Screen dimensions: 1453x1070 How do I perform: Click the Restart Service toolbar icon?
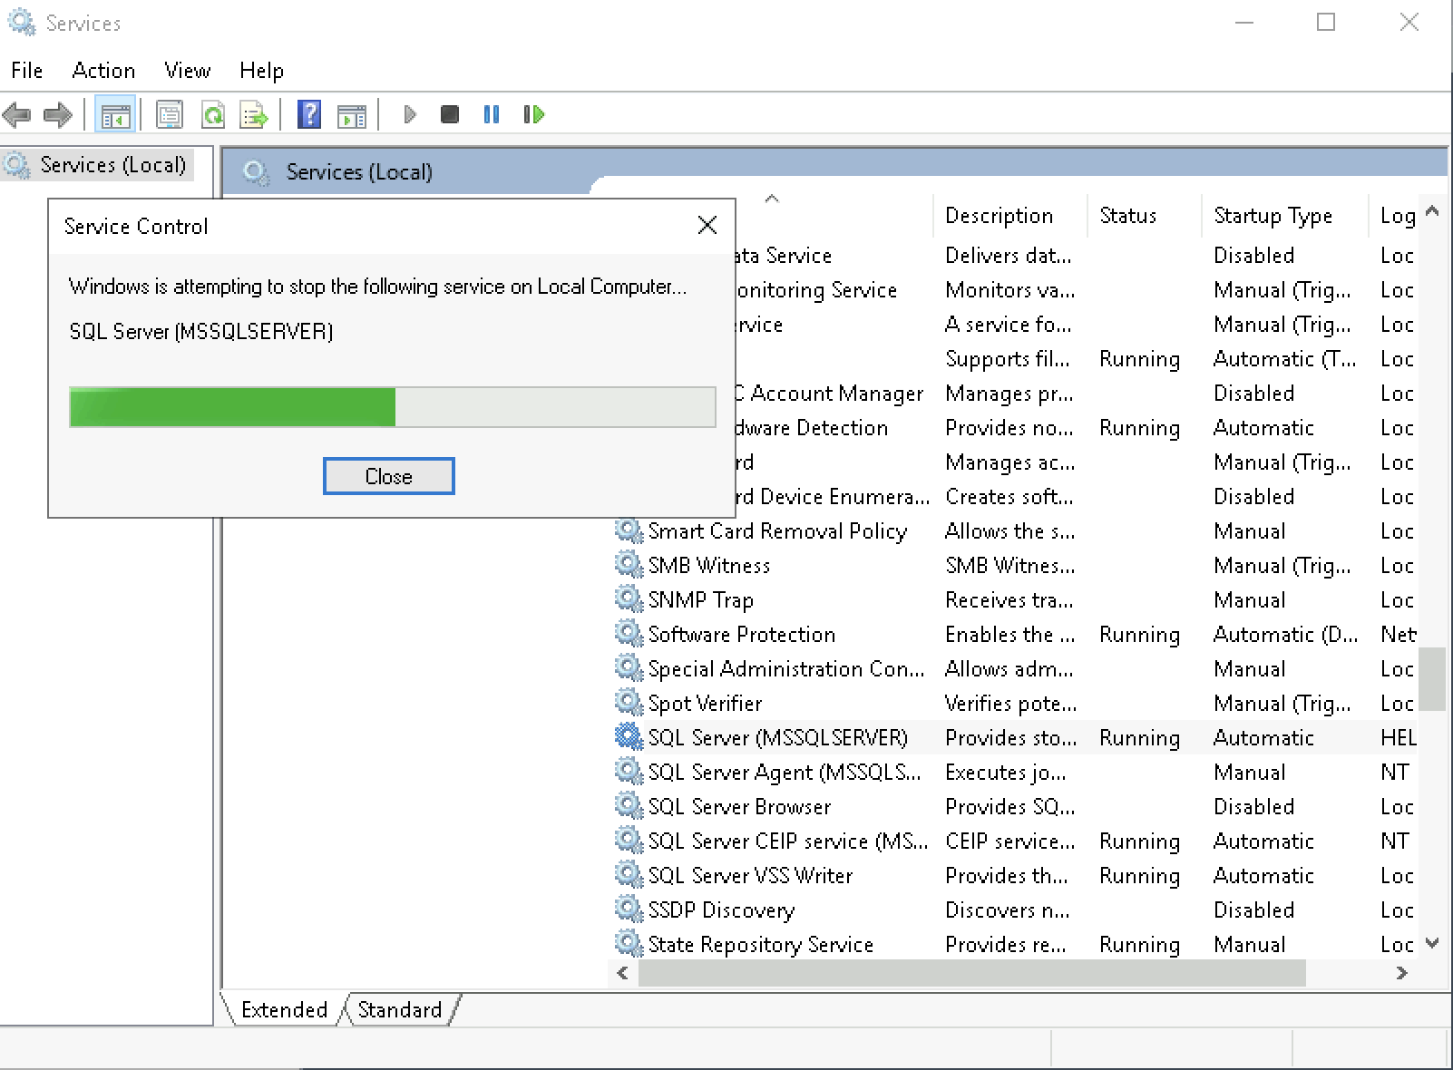534,115
